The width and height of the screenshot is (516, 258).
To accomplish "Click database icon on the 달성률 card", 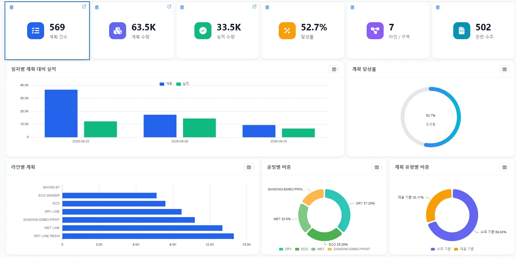I will tap(267, 7).
